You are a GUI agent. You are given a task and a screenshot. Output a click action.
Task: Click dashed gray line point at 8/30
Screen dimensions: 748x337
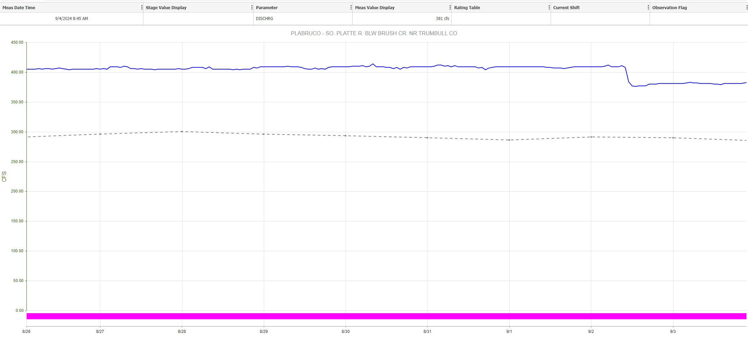[x=346, y=136]
